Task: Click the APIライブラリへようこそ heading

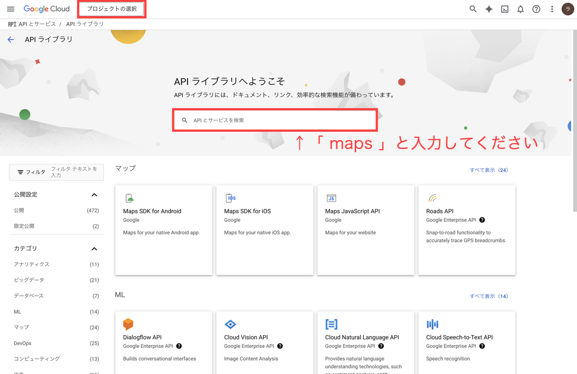Action: tap(229, 81)
